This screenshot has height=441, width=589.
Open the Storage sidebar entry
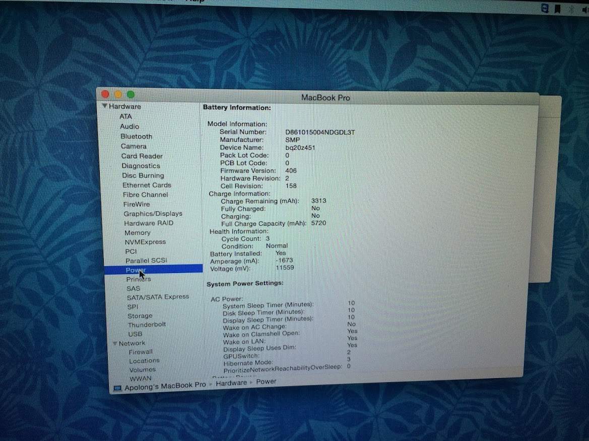[x=140, y=316]
